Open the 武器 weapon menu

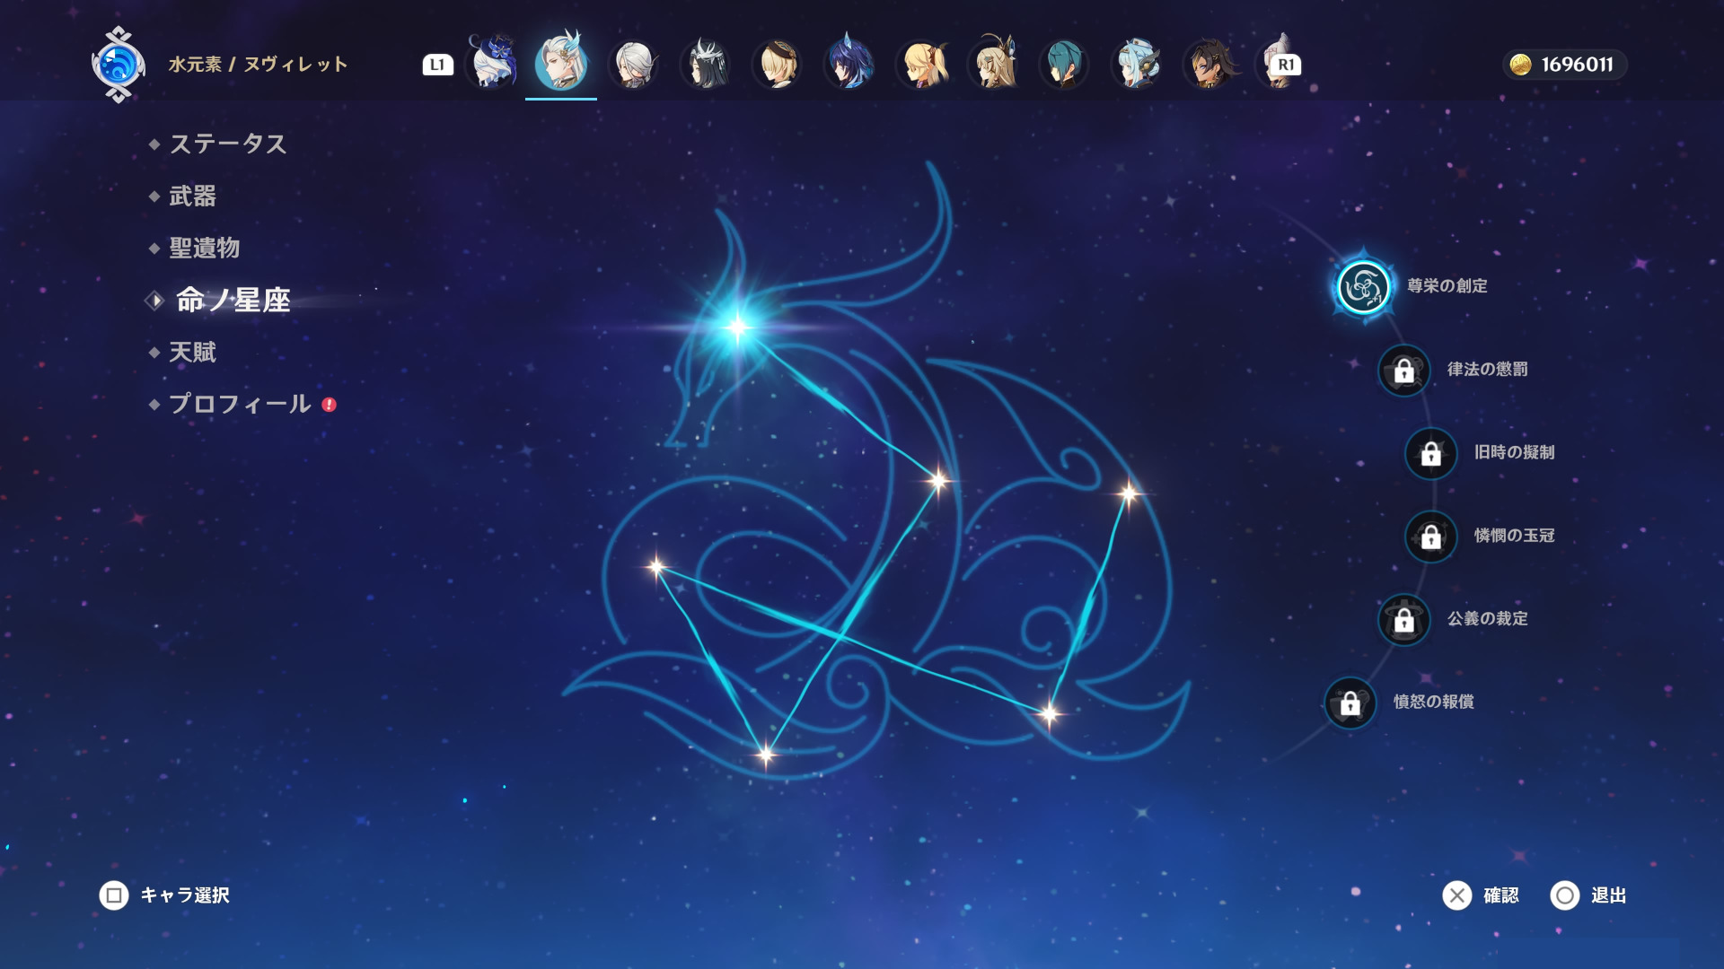tap(192, 196)
